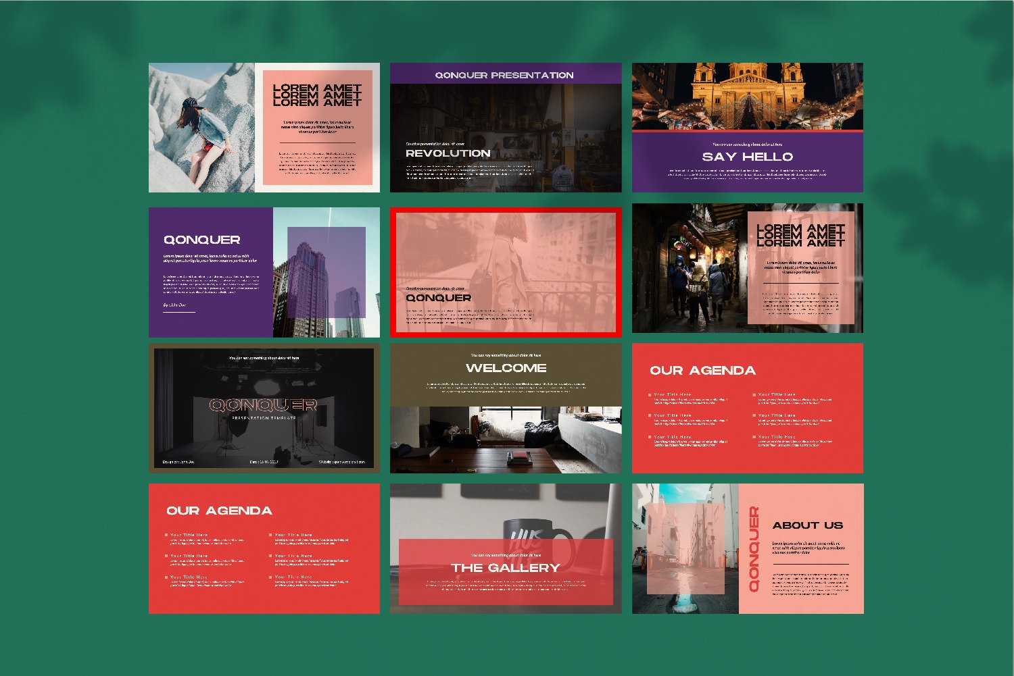Click the PRESENTATION TEMPLATE subtitle text
Screen dimensions: 1014x676
[264, 418]
